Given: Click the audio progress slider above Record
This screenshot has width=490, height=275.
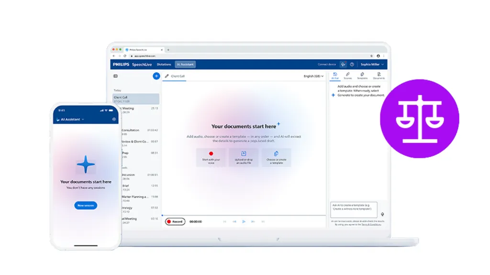Looking at the screenshot, I should point(244,215).
